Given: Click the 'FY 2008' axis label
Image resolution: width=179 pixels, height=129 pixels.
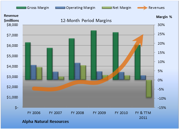Looking at the screenshot, I should pos(77,113).
